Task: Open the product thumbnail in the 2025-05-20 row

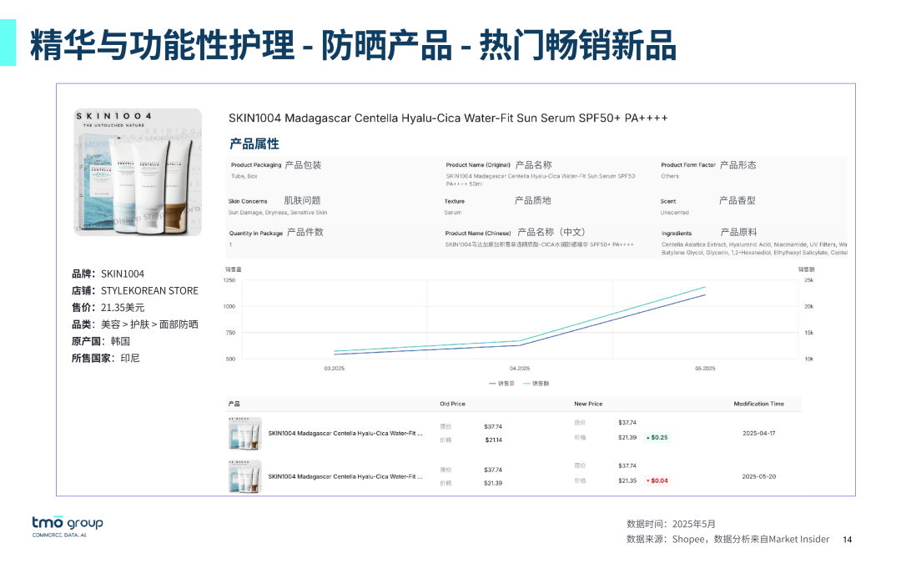Action: pyautogui.click(x=244, y=476)
